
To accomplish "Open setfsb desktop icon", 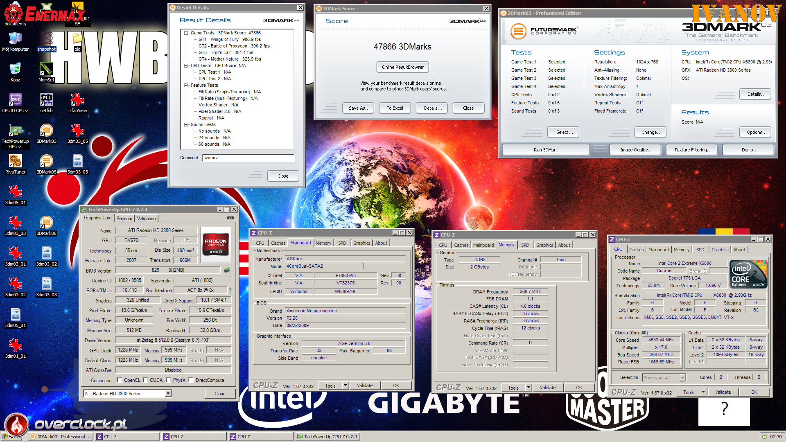I will point(46,103).
